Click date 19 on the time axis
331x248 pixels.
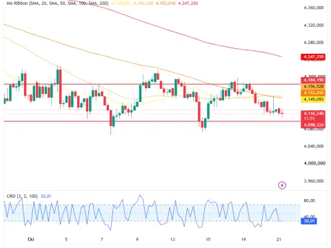[x=243, y=239]
